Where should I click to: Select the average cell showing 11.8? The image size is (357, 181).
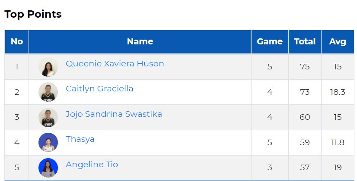coord(338,142)
